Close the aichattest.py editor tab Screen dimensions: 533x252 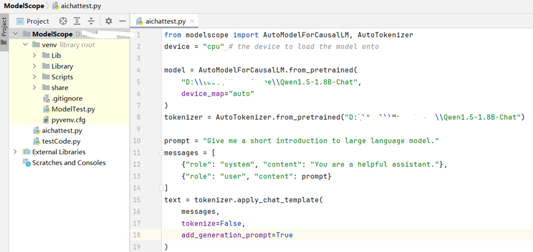pyautogui.click(x=192, y=21)
